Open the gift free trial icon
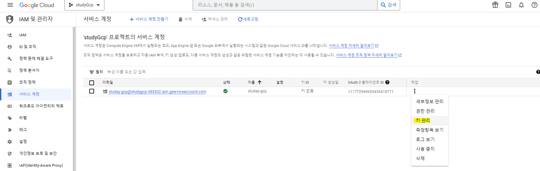This screenshot has height=171, width=540. click(x=495, y=5)
